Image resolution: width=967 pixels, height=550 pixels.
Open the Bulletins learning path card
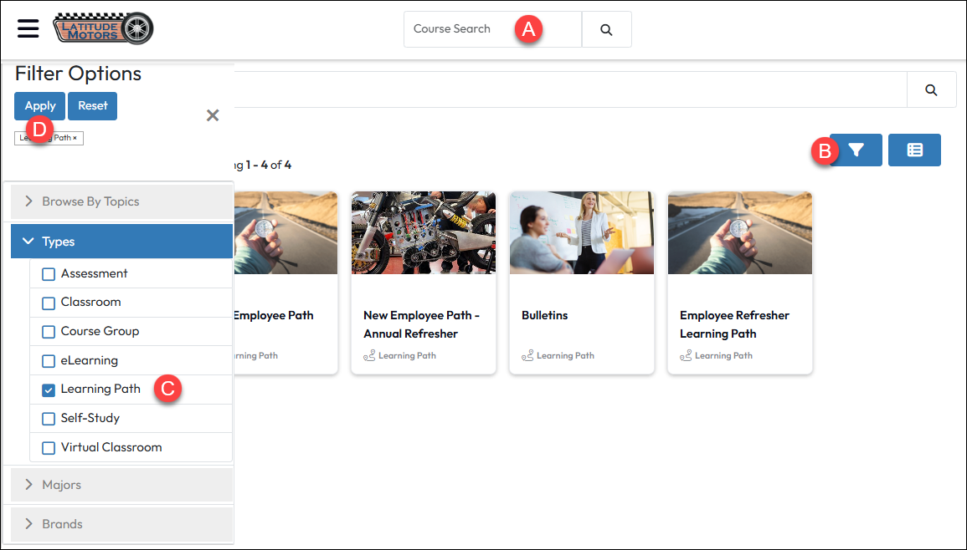pos(581,283)
